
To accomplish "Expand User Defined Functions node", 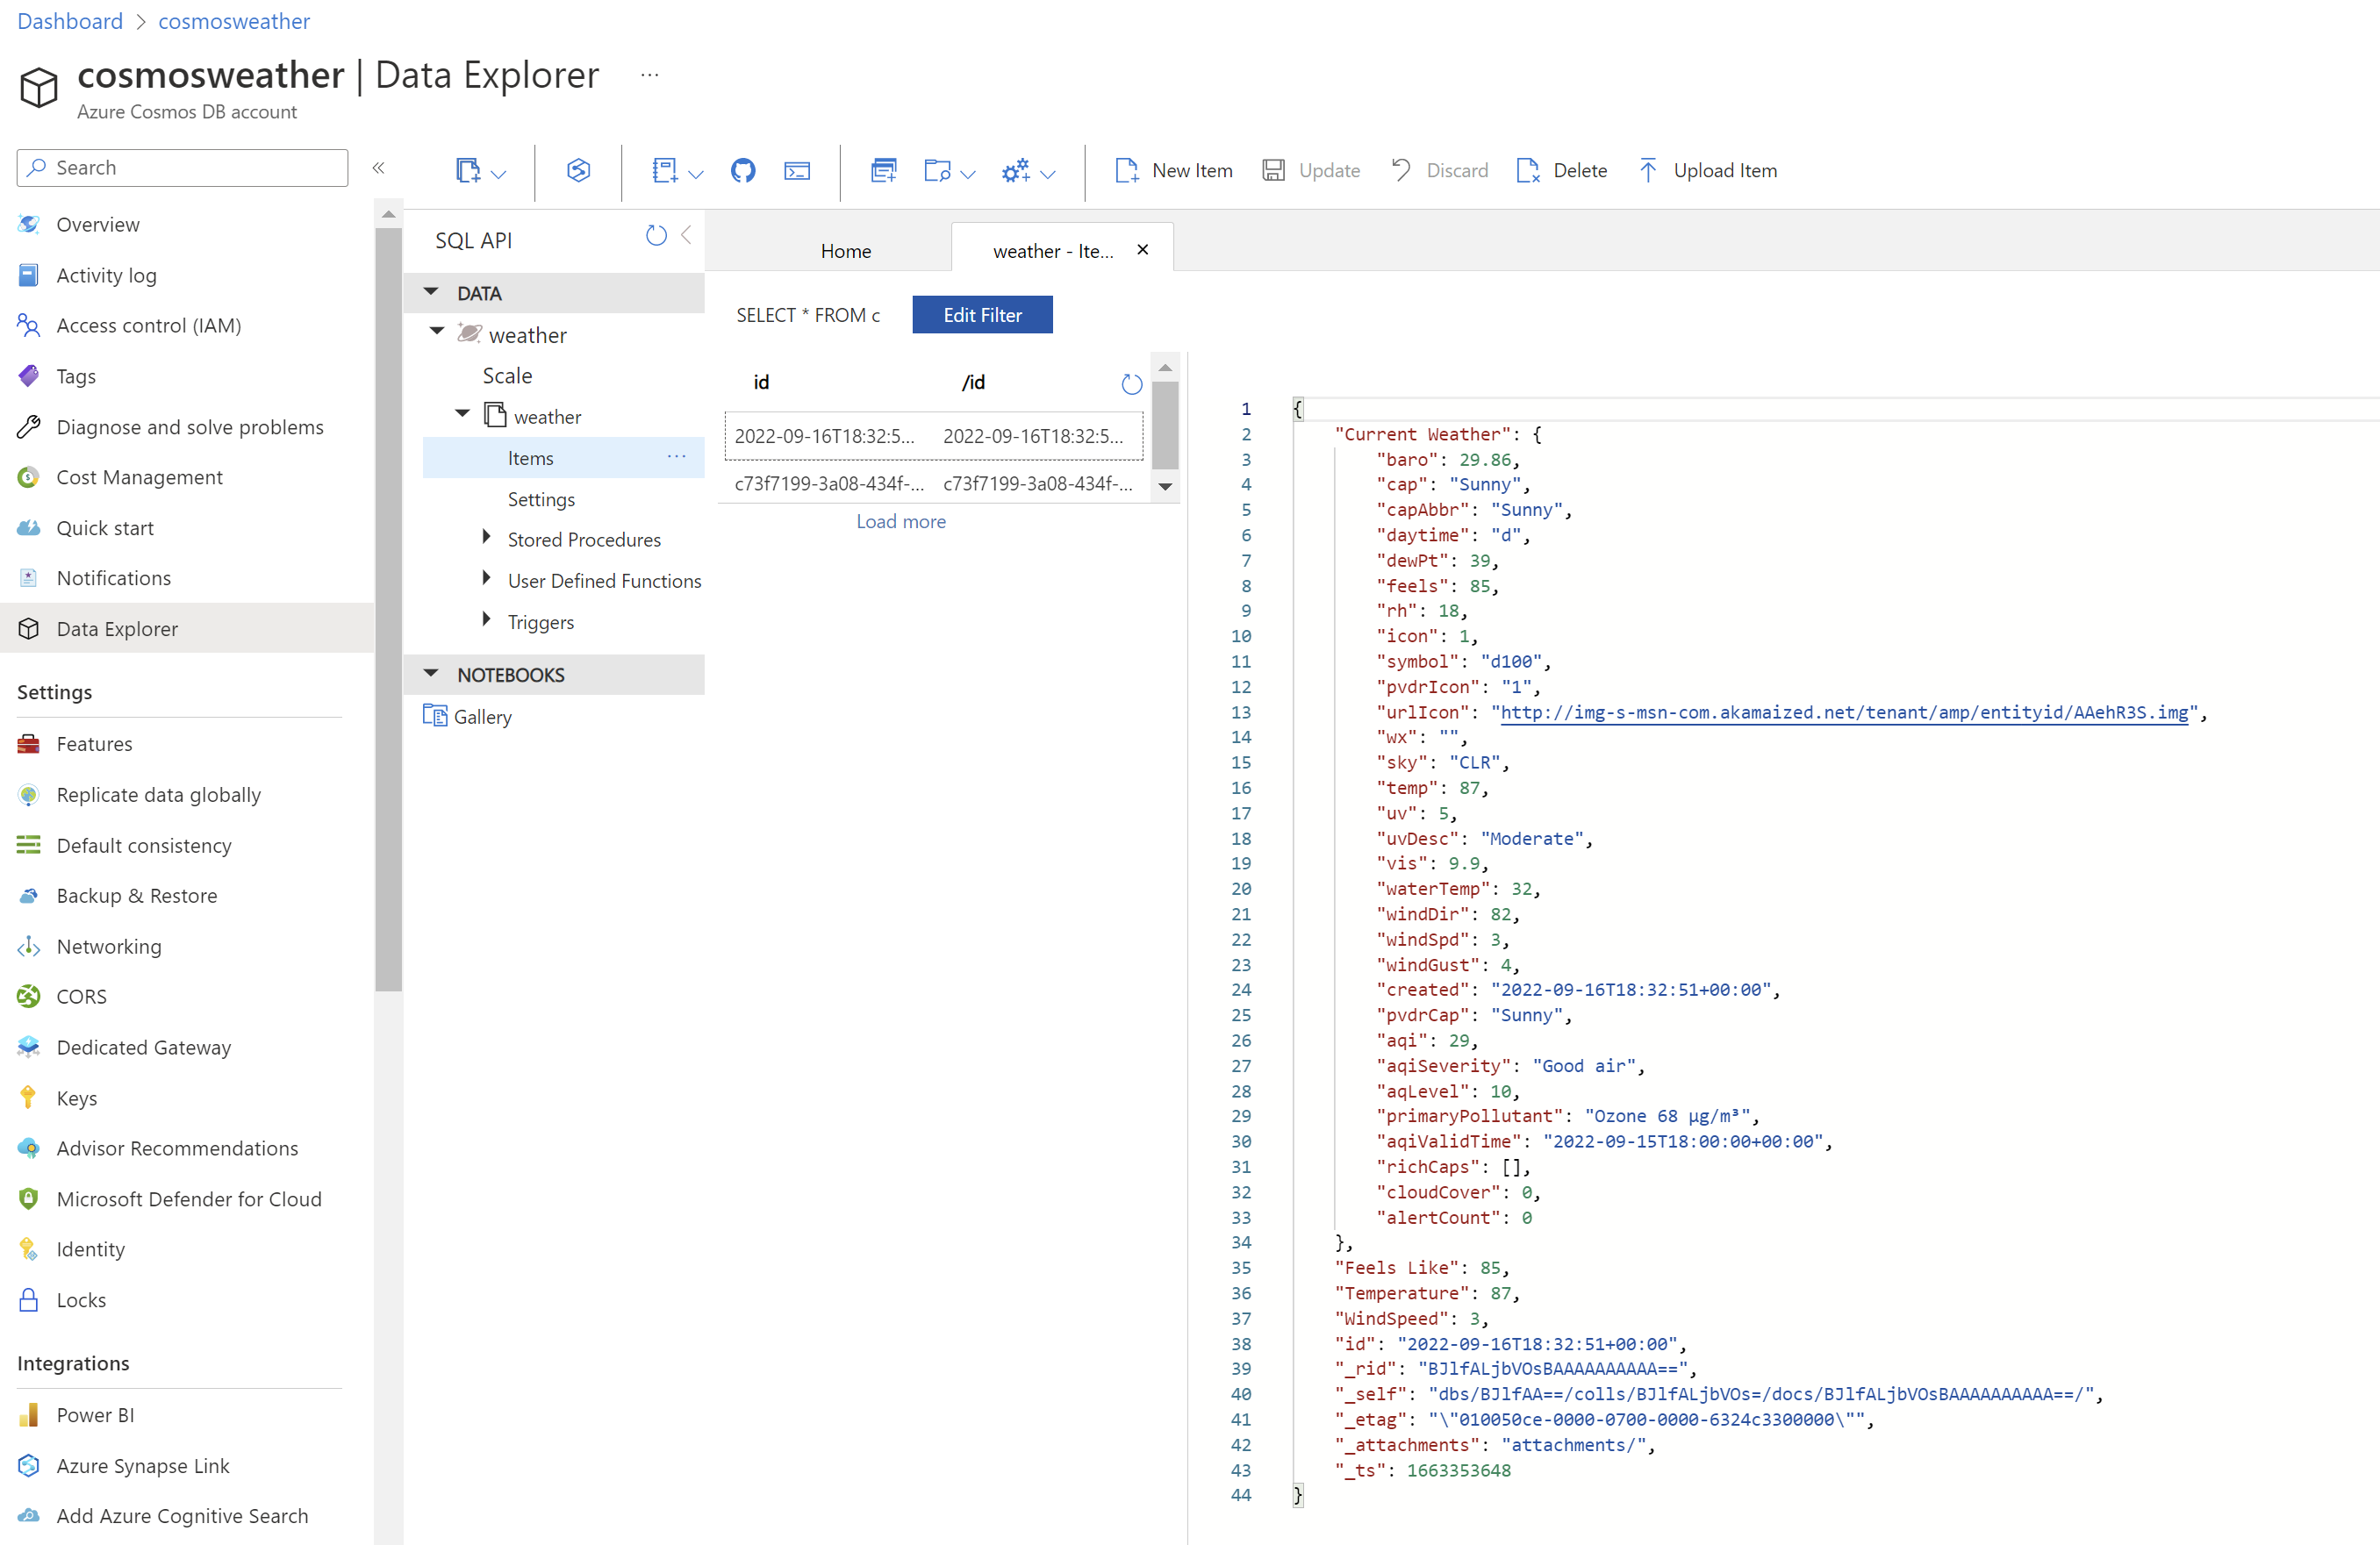I will pyautogui.click(x=486, y=578).
